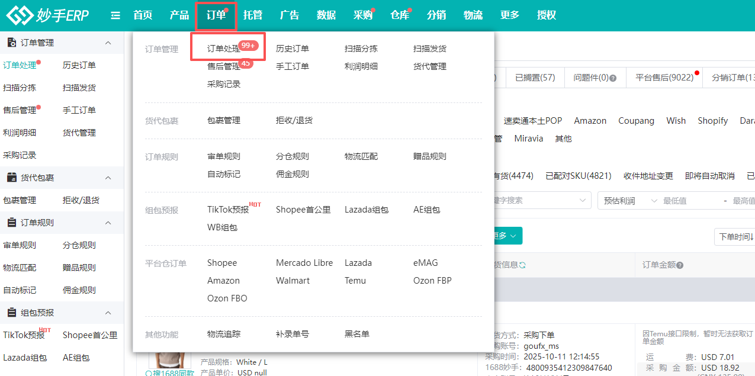Open the 物流 top menu
The height and width of the screenshot is (376, 755).
click(x=473, y=15)
